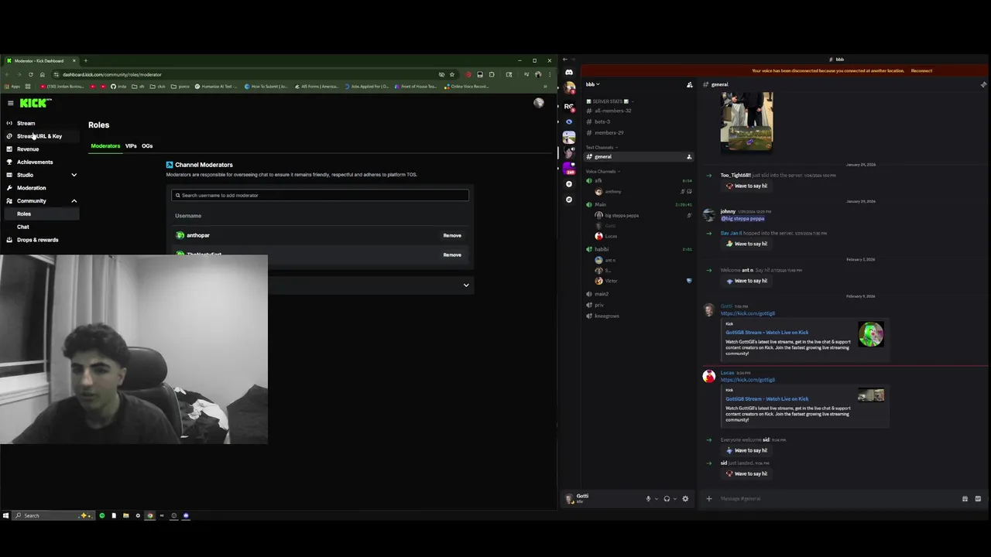Show more bookmarks overflow chevron

(545, 87)
